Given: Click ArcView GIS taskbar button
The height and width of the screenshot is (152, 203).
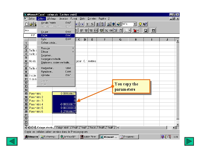Looking at the screenshot, I should (69, 137).
